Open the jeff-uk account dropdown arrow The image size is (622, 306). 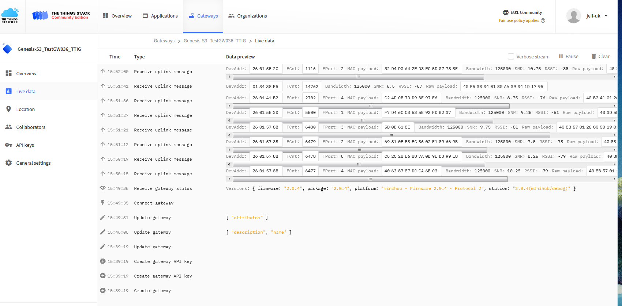click(x=606, y=16)
